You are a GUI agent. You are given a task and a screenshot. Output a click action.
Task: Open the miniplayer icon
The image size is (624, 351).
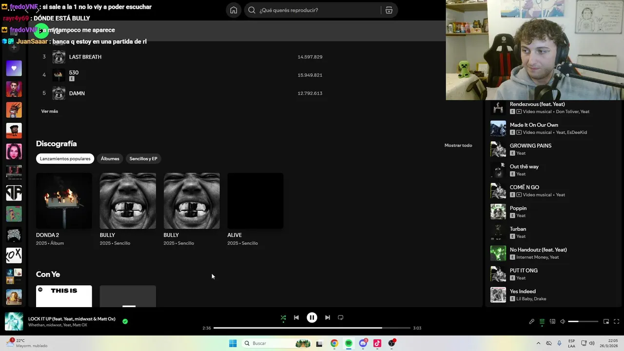606,321
